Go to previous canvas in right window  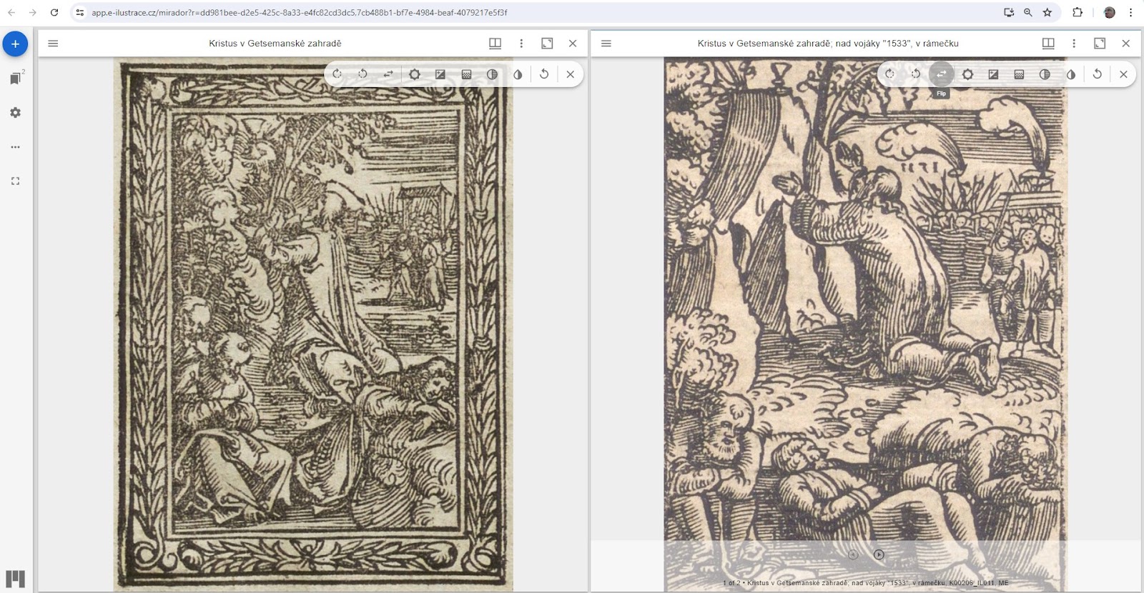(853, 554)
